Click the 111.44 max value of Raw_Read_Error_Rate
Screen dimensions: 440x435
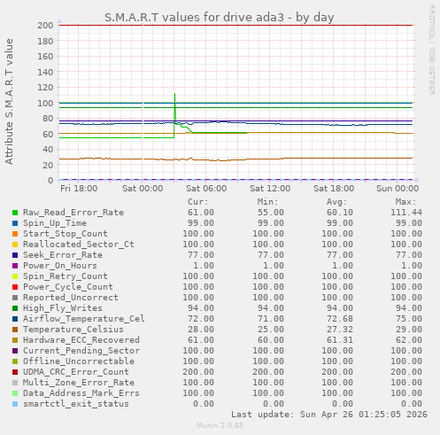[406, 213]
